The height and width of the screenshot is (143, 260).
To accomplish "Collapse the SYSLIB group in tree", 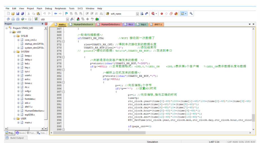I will [14, 36].
